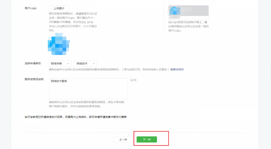Open the 查看全类目 link
This screenshot has height=149, width=271.
click(x=177, y=70)
